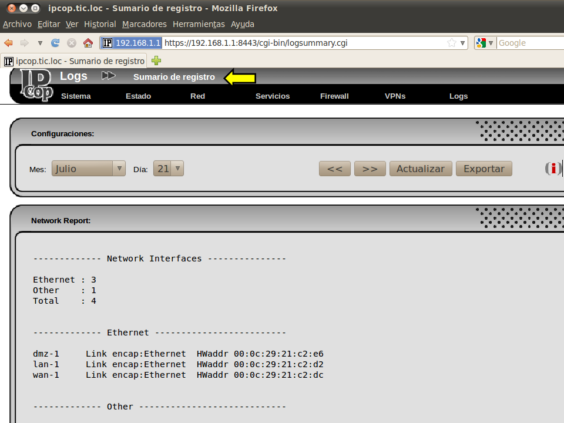Click the bookmark star icon in URL bar

[451, 43]
